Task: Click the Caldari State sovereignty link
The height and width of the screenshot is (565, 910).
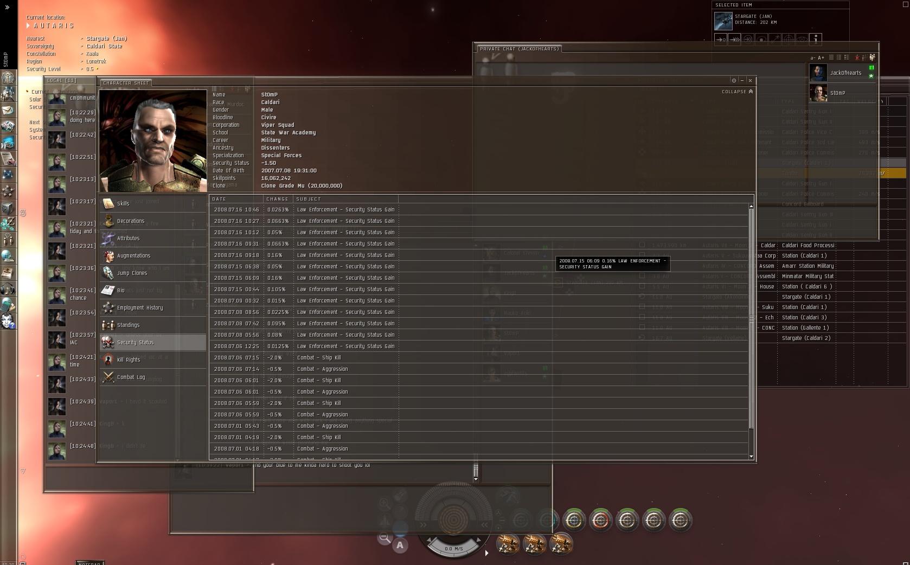Action: coord(104,46)
